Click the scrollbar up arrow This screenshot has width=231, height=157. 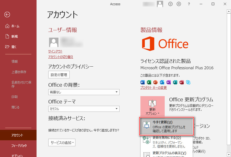click(229, 11)
